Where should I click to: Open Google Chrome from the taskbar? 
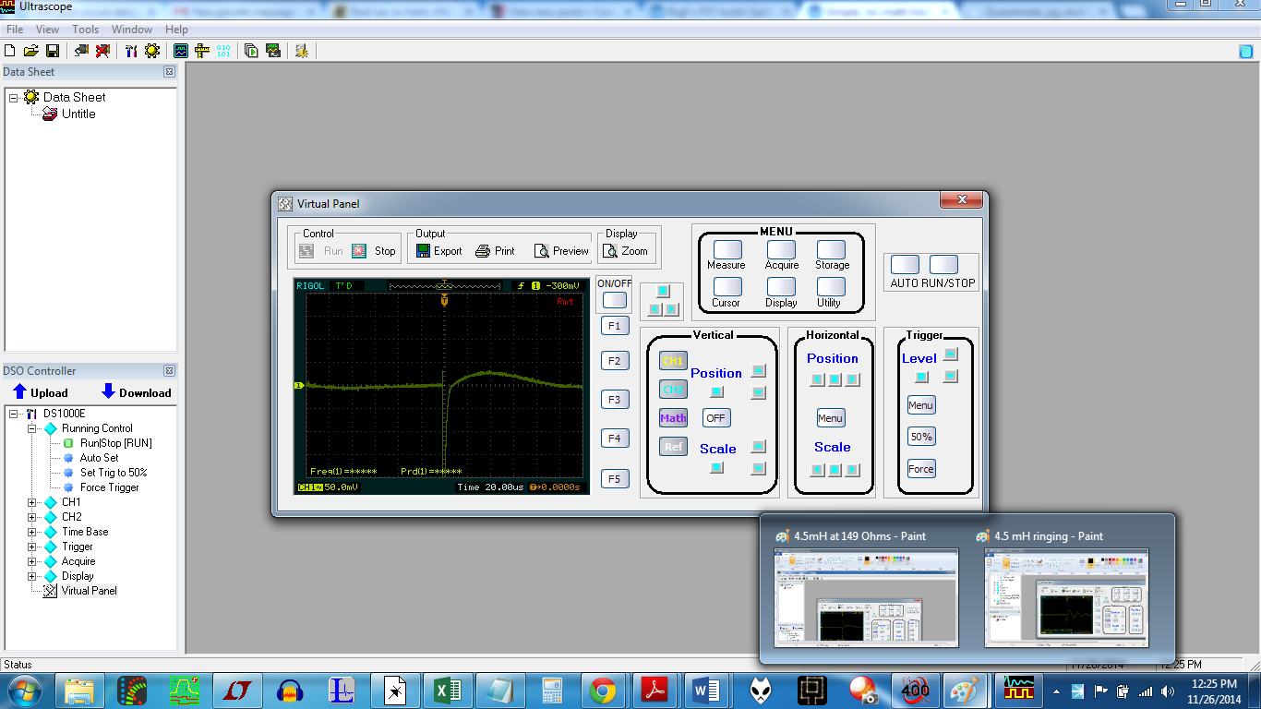[x=604, y=690]
